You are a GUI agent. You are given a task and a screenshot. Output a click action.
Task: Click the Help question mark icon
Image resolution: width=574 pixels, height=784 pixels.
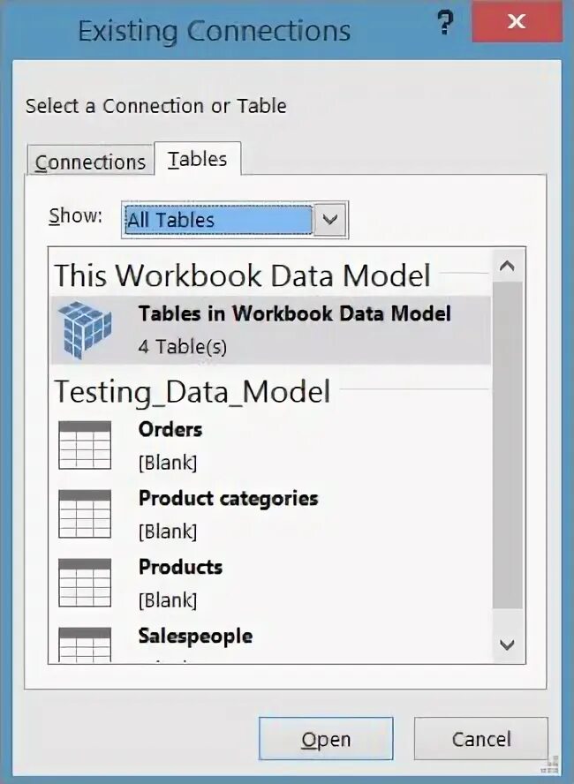[445, 24]
